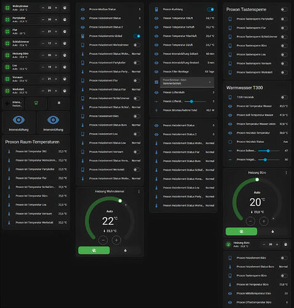The height and width of the screenshot is (308, 294).
Task: Click the Proxon Raum-Temperaturen heading
Action: 32,142
